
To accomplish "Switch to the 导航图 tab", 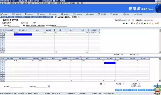I will (4, 17).
